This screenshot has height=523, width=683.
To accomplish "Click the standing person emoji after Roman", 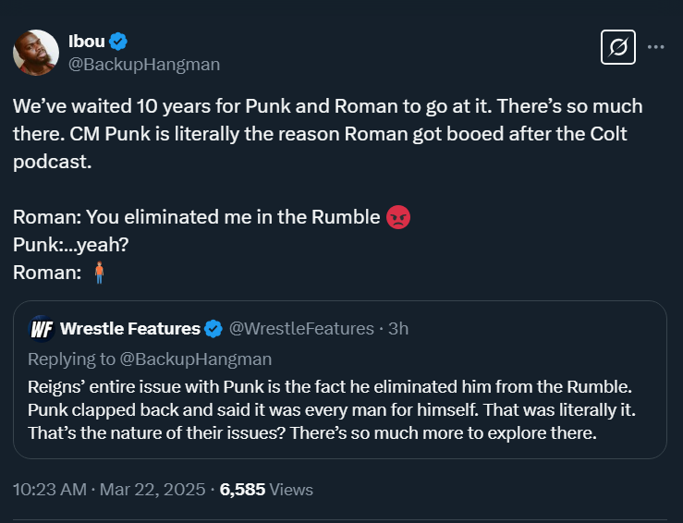I will (100, 273).
